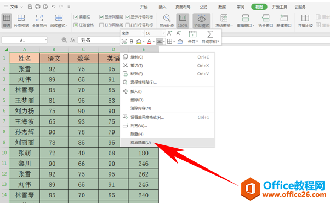The image size is (330, 204).
Task: Choose 隐藏(H) hide columns
Action: point(167,135)
